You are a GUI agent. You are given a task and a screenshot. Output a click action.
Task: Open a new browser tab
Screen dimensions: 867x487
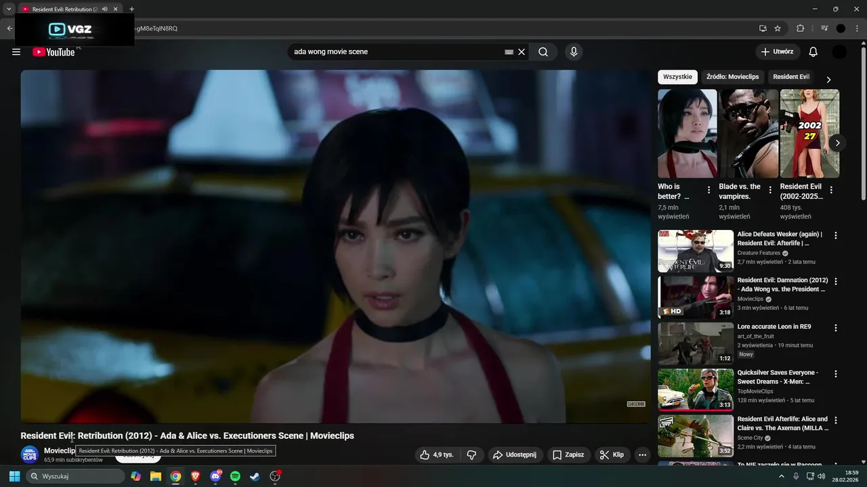coord(131,9)
